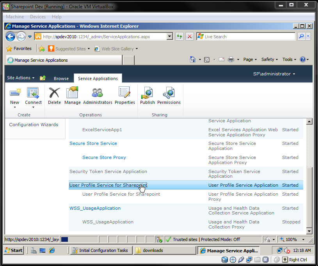Screen dimensions: 318x266
Task: Open the VirtualBox Machine menu
Action: point(15,17)
